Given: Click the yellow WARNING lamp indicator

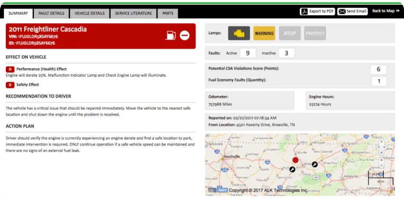Looking at the screenshot, I should [264, 33].
